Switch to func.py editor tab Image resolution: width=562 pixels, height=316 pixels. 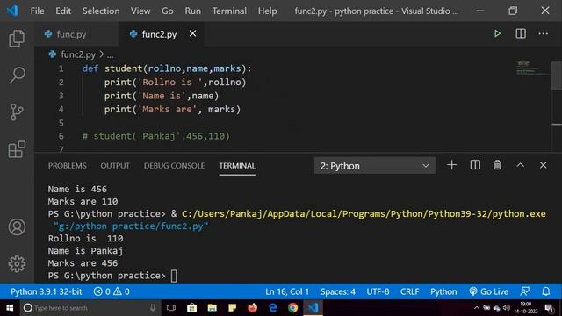point(76,34)
